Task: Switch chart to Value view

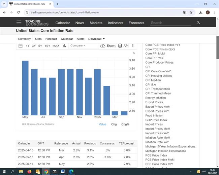Action: pyautogui.click(x=102, y=124)
